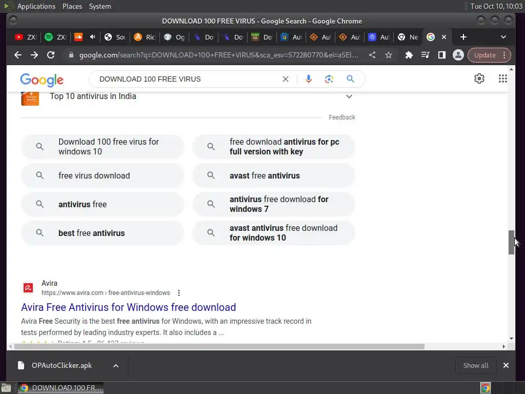Click the show desktop icon in bottom panel
Image resolution: width=525 pixels, height=394 pixels.
click(6, 388)
